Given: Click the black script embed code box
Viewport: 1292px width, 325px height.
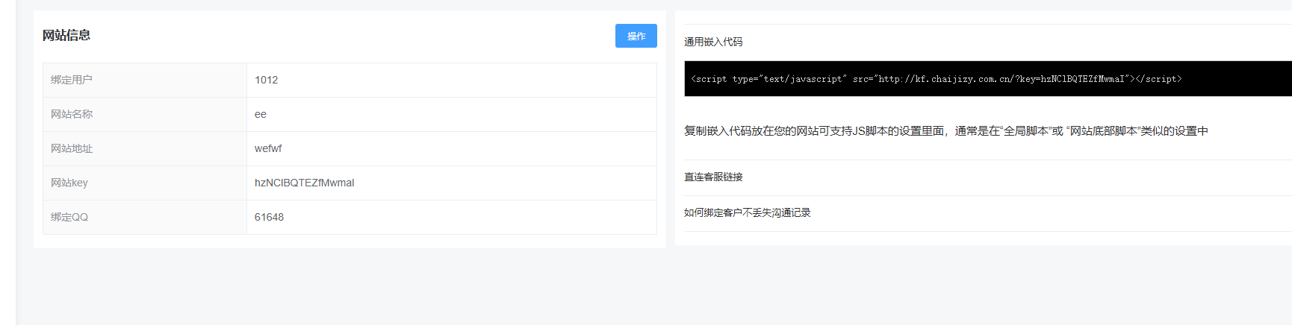Looking at the screenshot, I should click(987, 78).
